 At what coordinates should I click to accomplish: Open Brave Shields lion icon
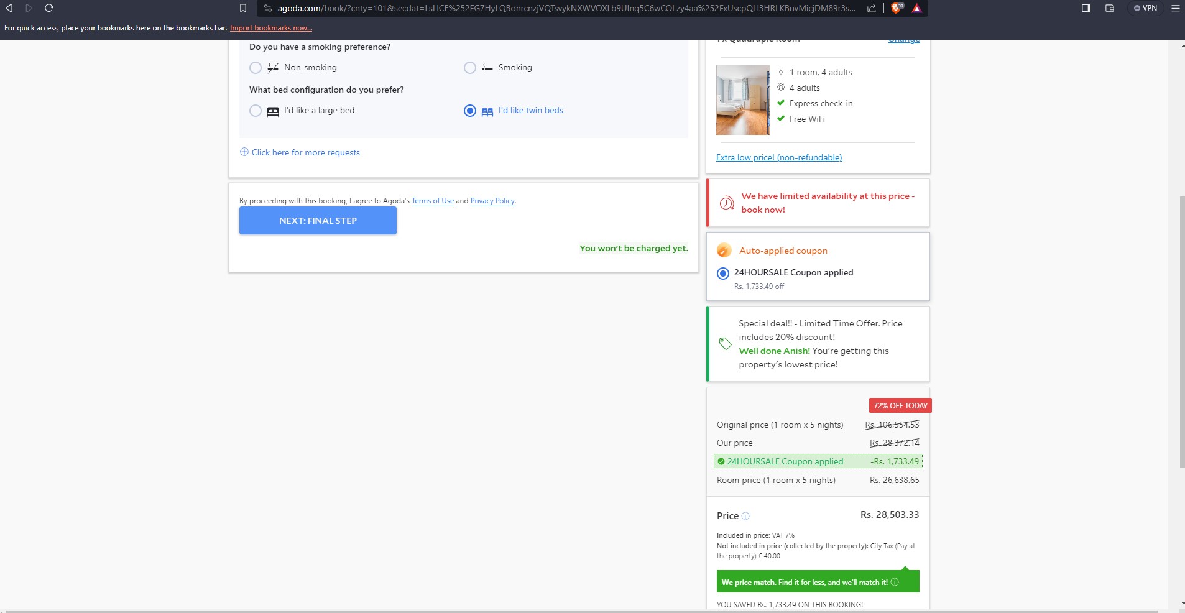896,8
